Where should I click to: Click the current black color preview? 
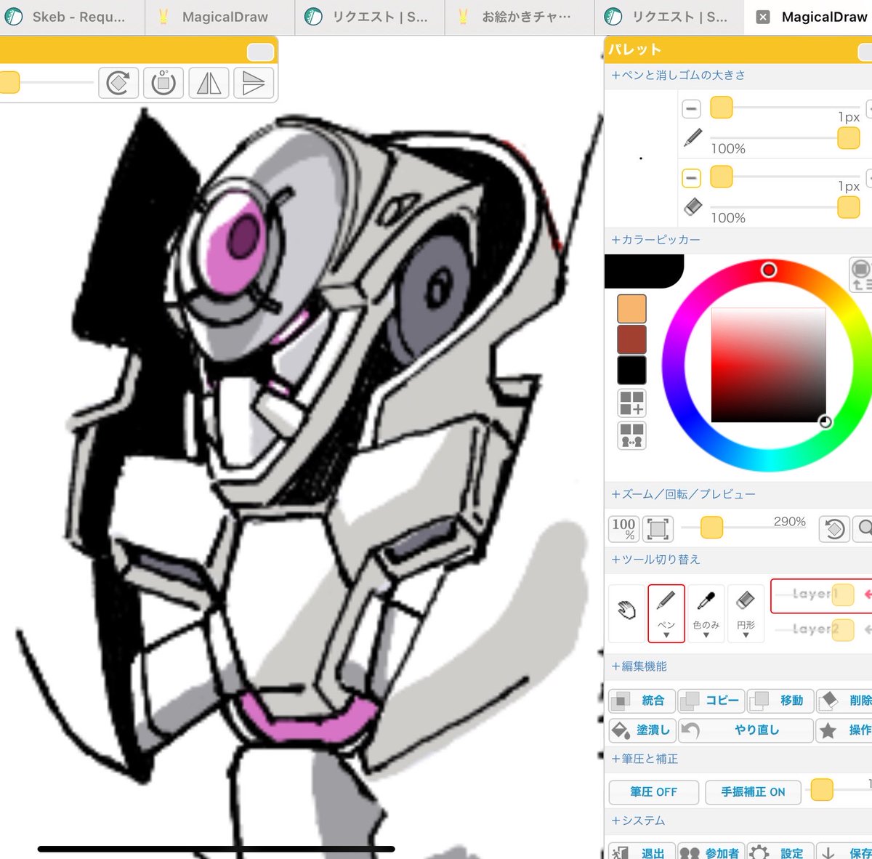point(643,270)
